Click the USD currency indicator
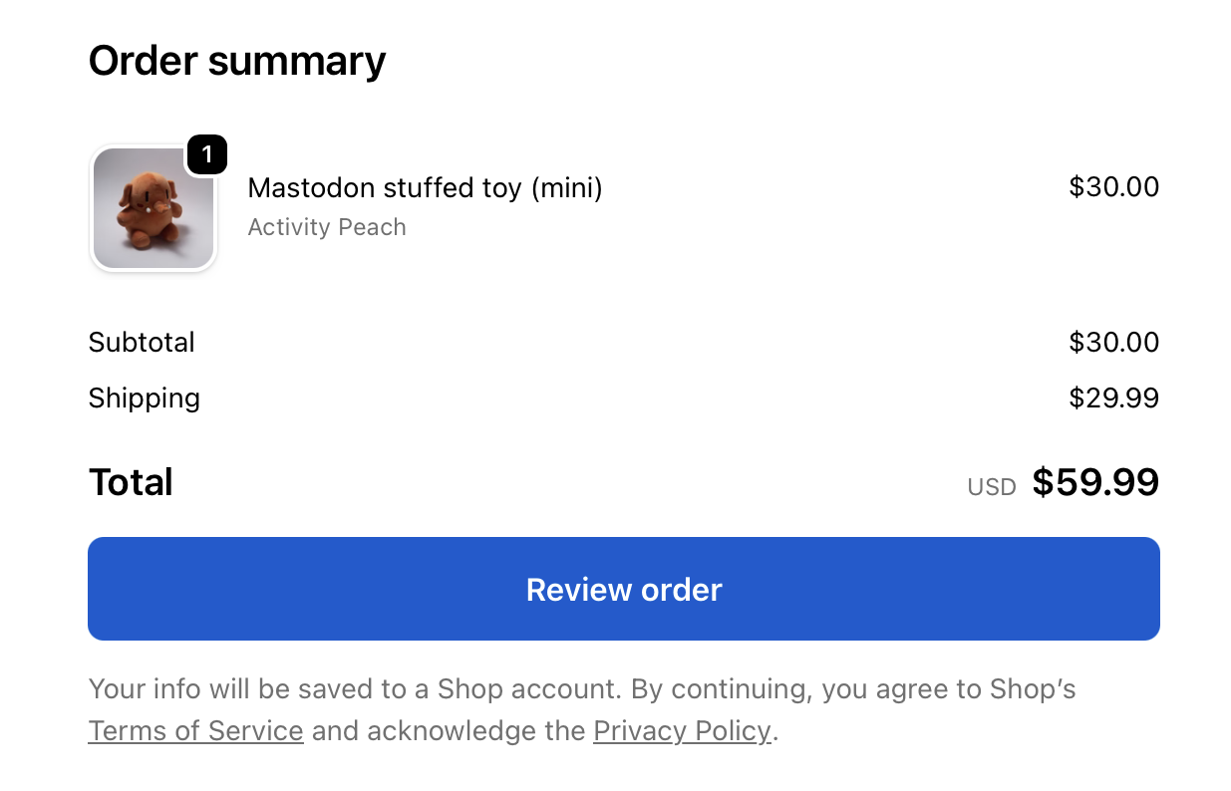This screenshot has height=791, width=1231. [x=991, y=487]
